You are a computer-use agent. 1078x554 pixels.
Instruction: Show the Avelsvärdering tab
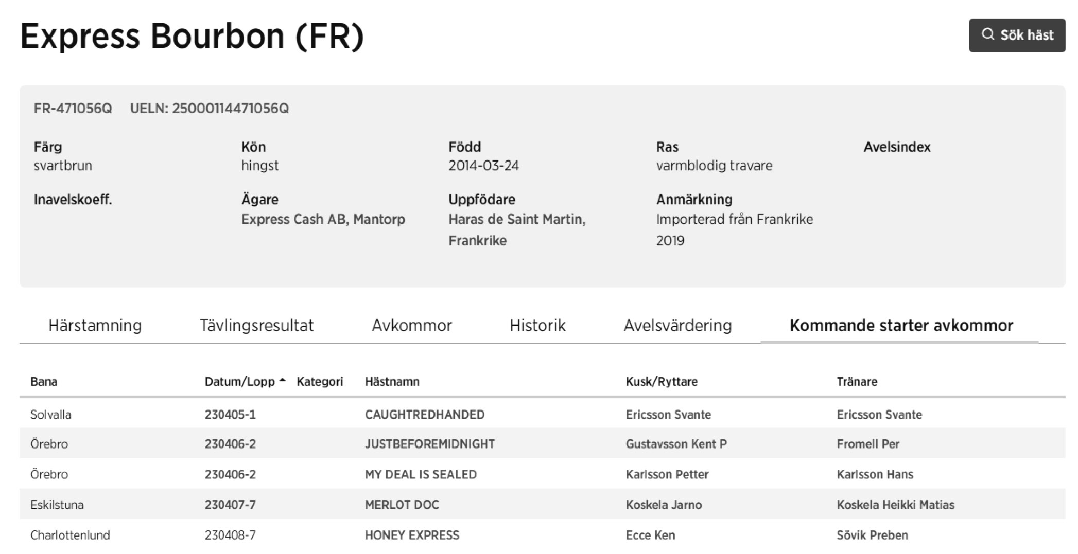click(677, 325)
